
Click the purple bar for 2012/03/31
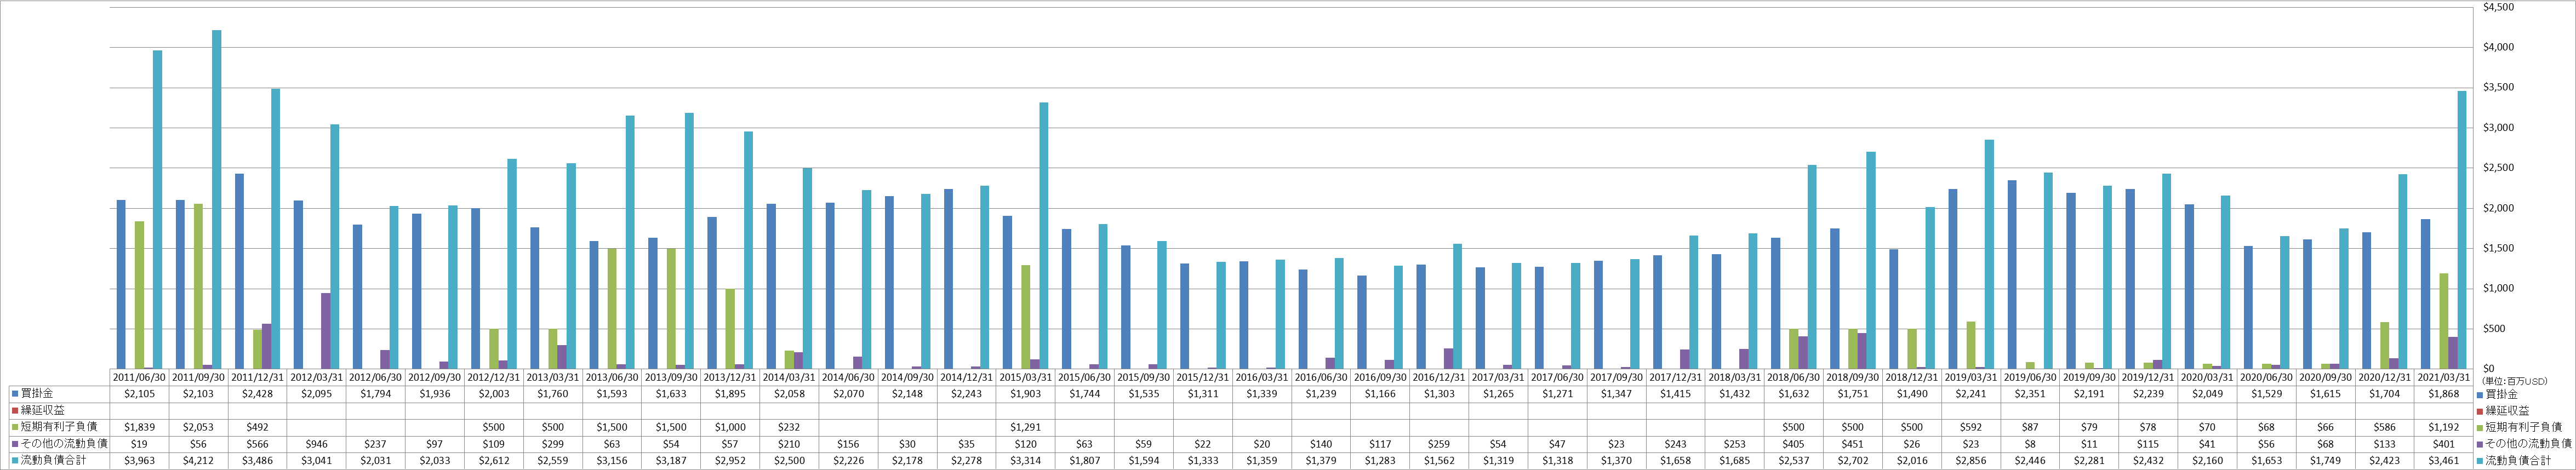[326, 330]
